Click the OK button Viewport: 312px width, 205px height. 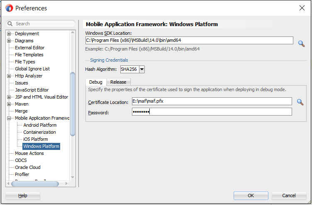(x=251, y=195)
